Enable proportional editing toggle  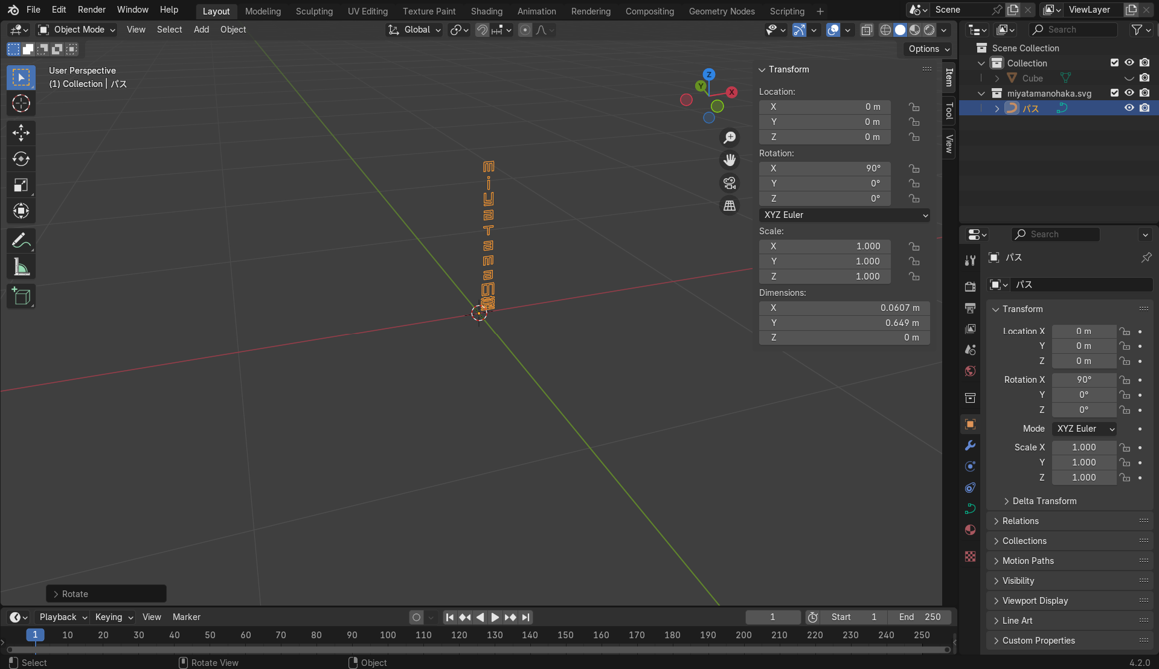pyautogui.click(x=525, y=30)
